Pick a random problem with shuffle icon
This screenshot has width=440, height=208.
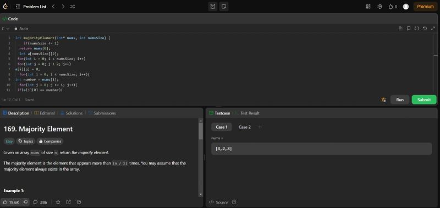coord(73,7)
